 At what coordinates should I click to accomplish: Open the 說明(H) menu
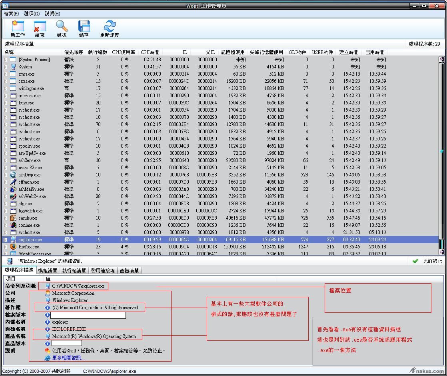52,14
